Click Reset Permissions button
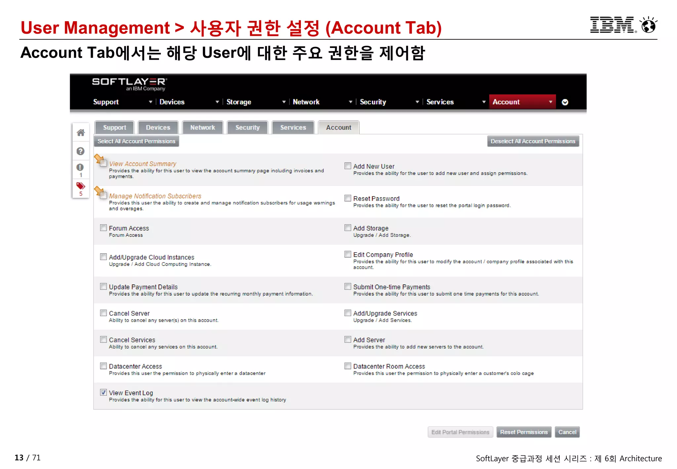Image resolution: width=677 pixels, height=469 pixels. (x=524, y=432)
